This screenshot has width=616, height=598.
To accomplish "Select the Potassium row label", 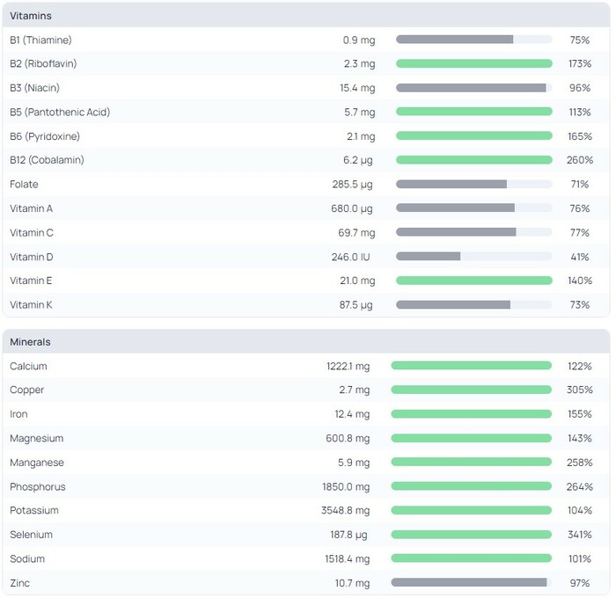I will [x=34, y=511].
